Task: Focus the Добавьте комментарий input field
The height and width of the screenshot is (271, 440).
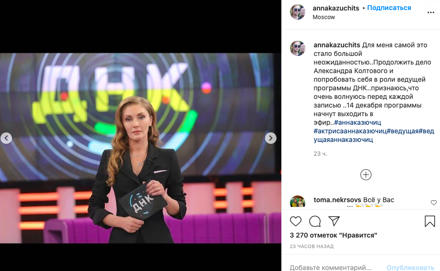Action: 331,268
